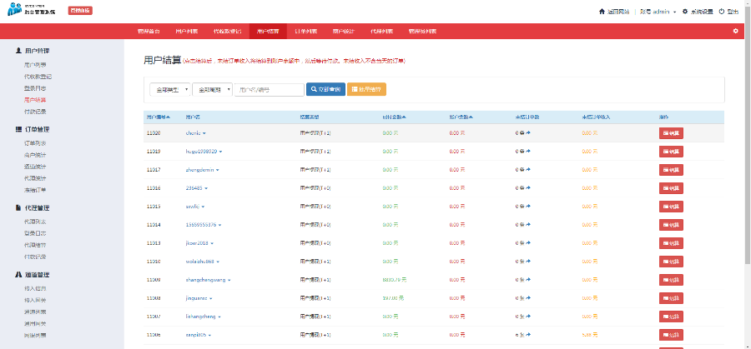The height and width of the screenshot is (349, 751).
Task: Click the unsettled orders arrow in zhengdemin's row
Action: (x=528, y=170)
